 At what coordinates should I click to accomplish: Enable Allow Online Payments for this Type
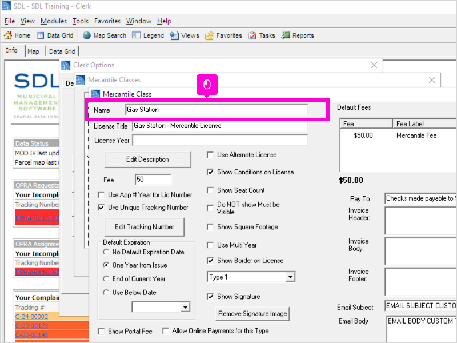pos(166,331)
